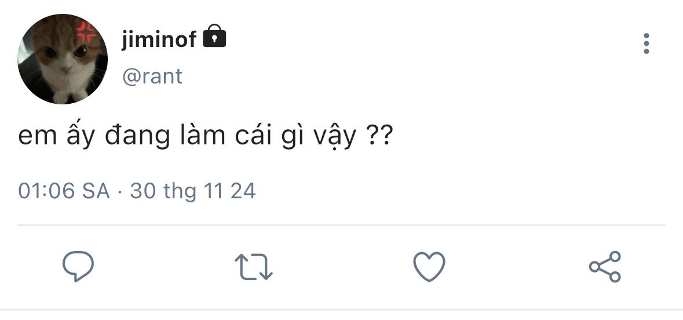Click the word "em" starting the tweet
This screenshot has height=320, width=683.
pyautogui.click(x=38, y=138)
